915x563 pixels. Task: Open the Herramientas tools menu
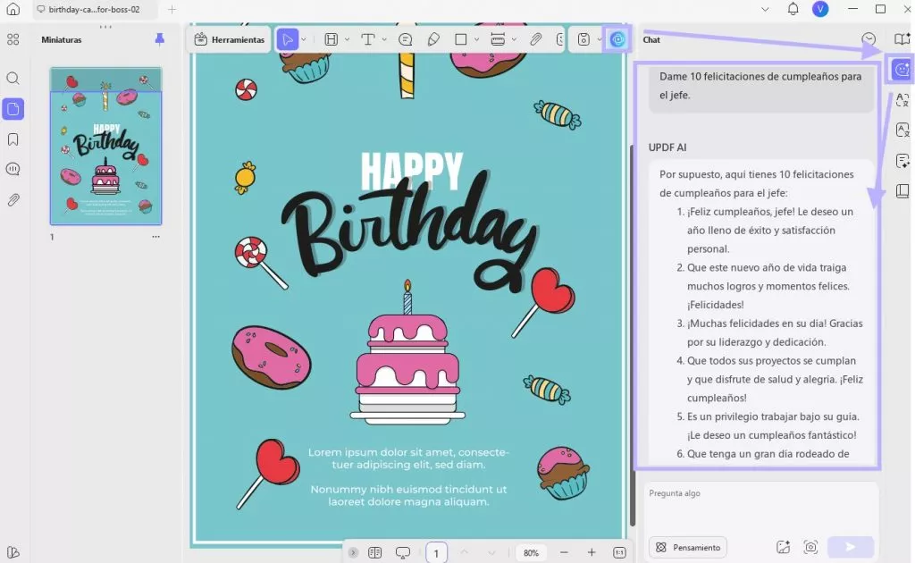coord(230,39)
